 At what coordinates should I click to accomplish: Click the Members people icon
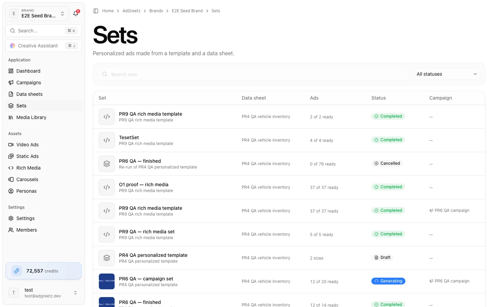point(11,230)
